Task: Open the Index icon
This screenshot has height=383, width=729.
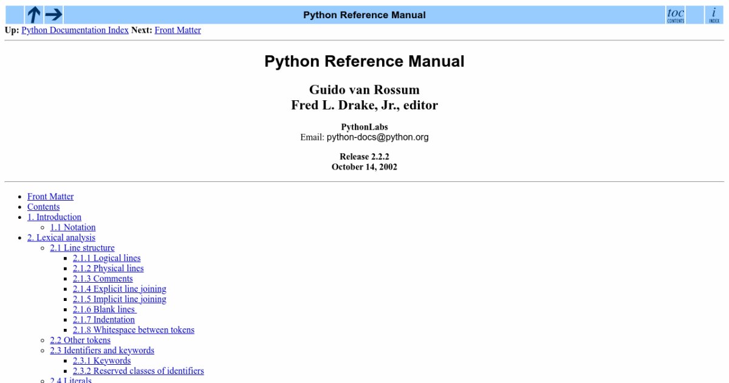Action: (714, 15)
